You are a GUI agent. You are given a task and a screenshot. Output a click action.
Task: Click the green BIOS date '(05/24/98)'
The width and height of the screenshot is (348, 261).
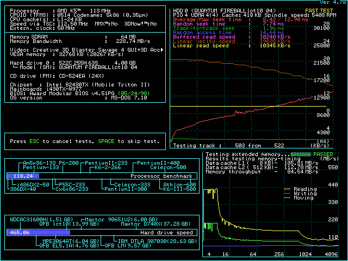(x=134, y=94)
